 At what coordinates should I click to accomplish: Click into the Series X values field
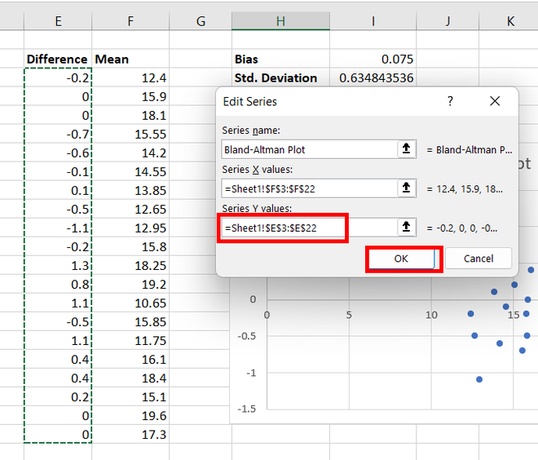310,188
